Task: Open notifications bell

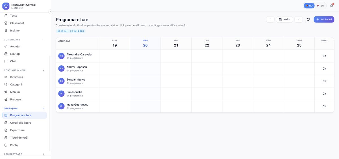Action: (332, 6)
